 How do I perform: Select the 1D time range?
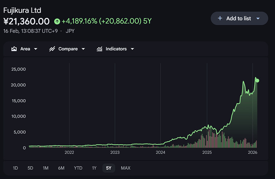pyautogui.click(x=15, y=168)
